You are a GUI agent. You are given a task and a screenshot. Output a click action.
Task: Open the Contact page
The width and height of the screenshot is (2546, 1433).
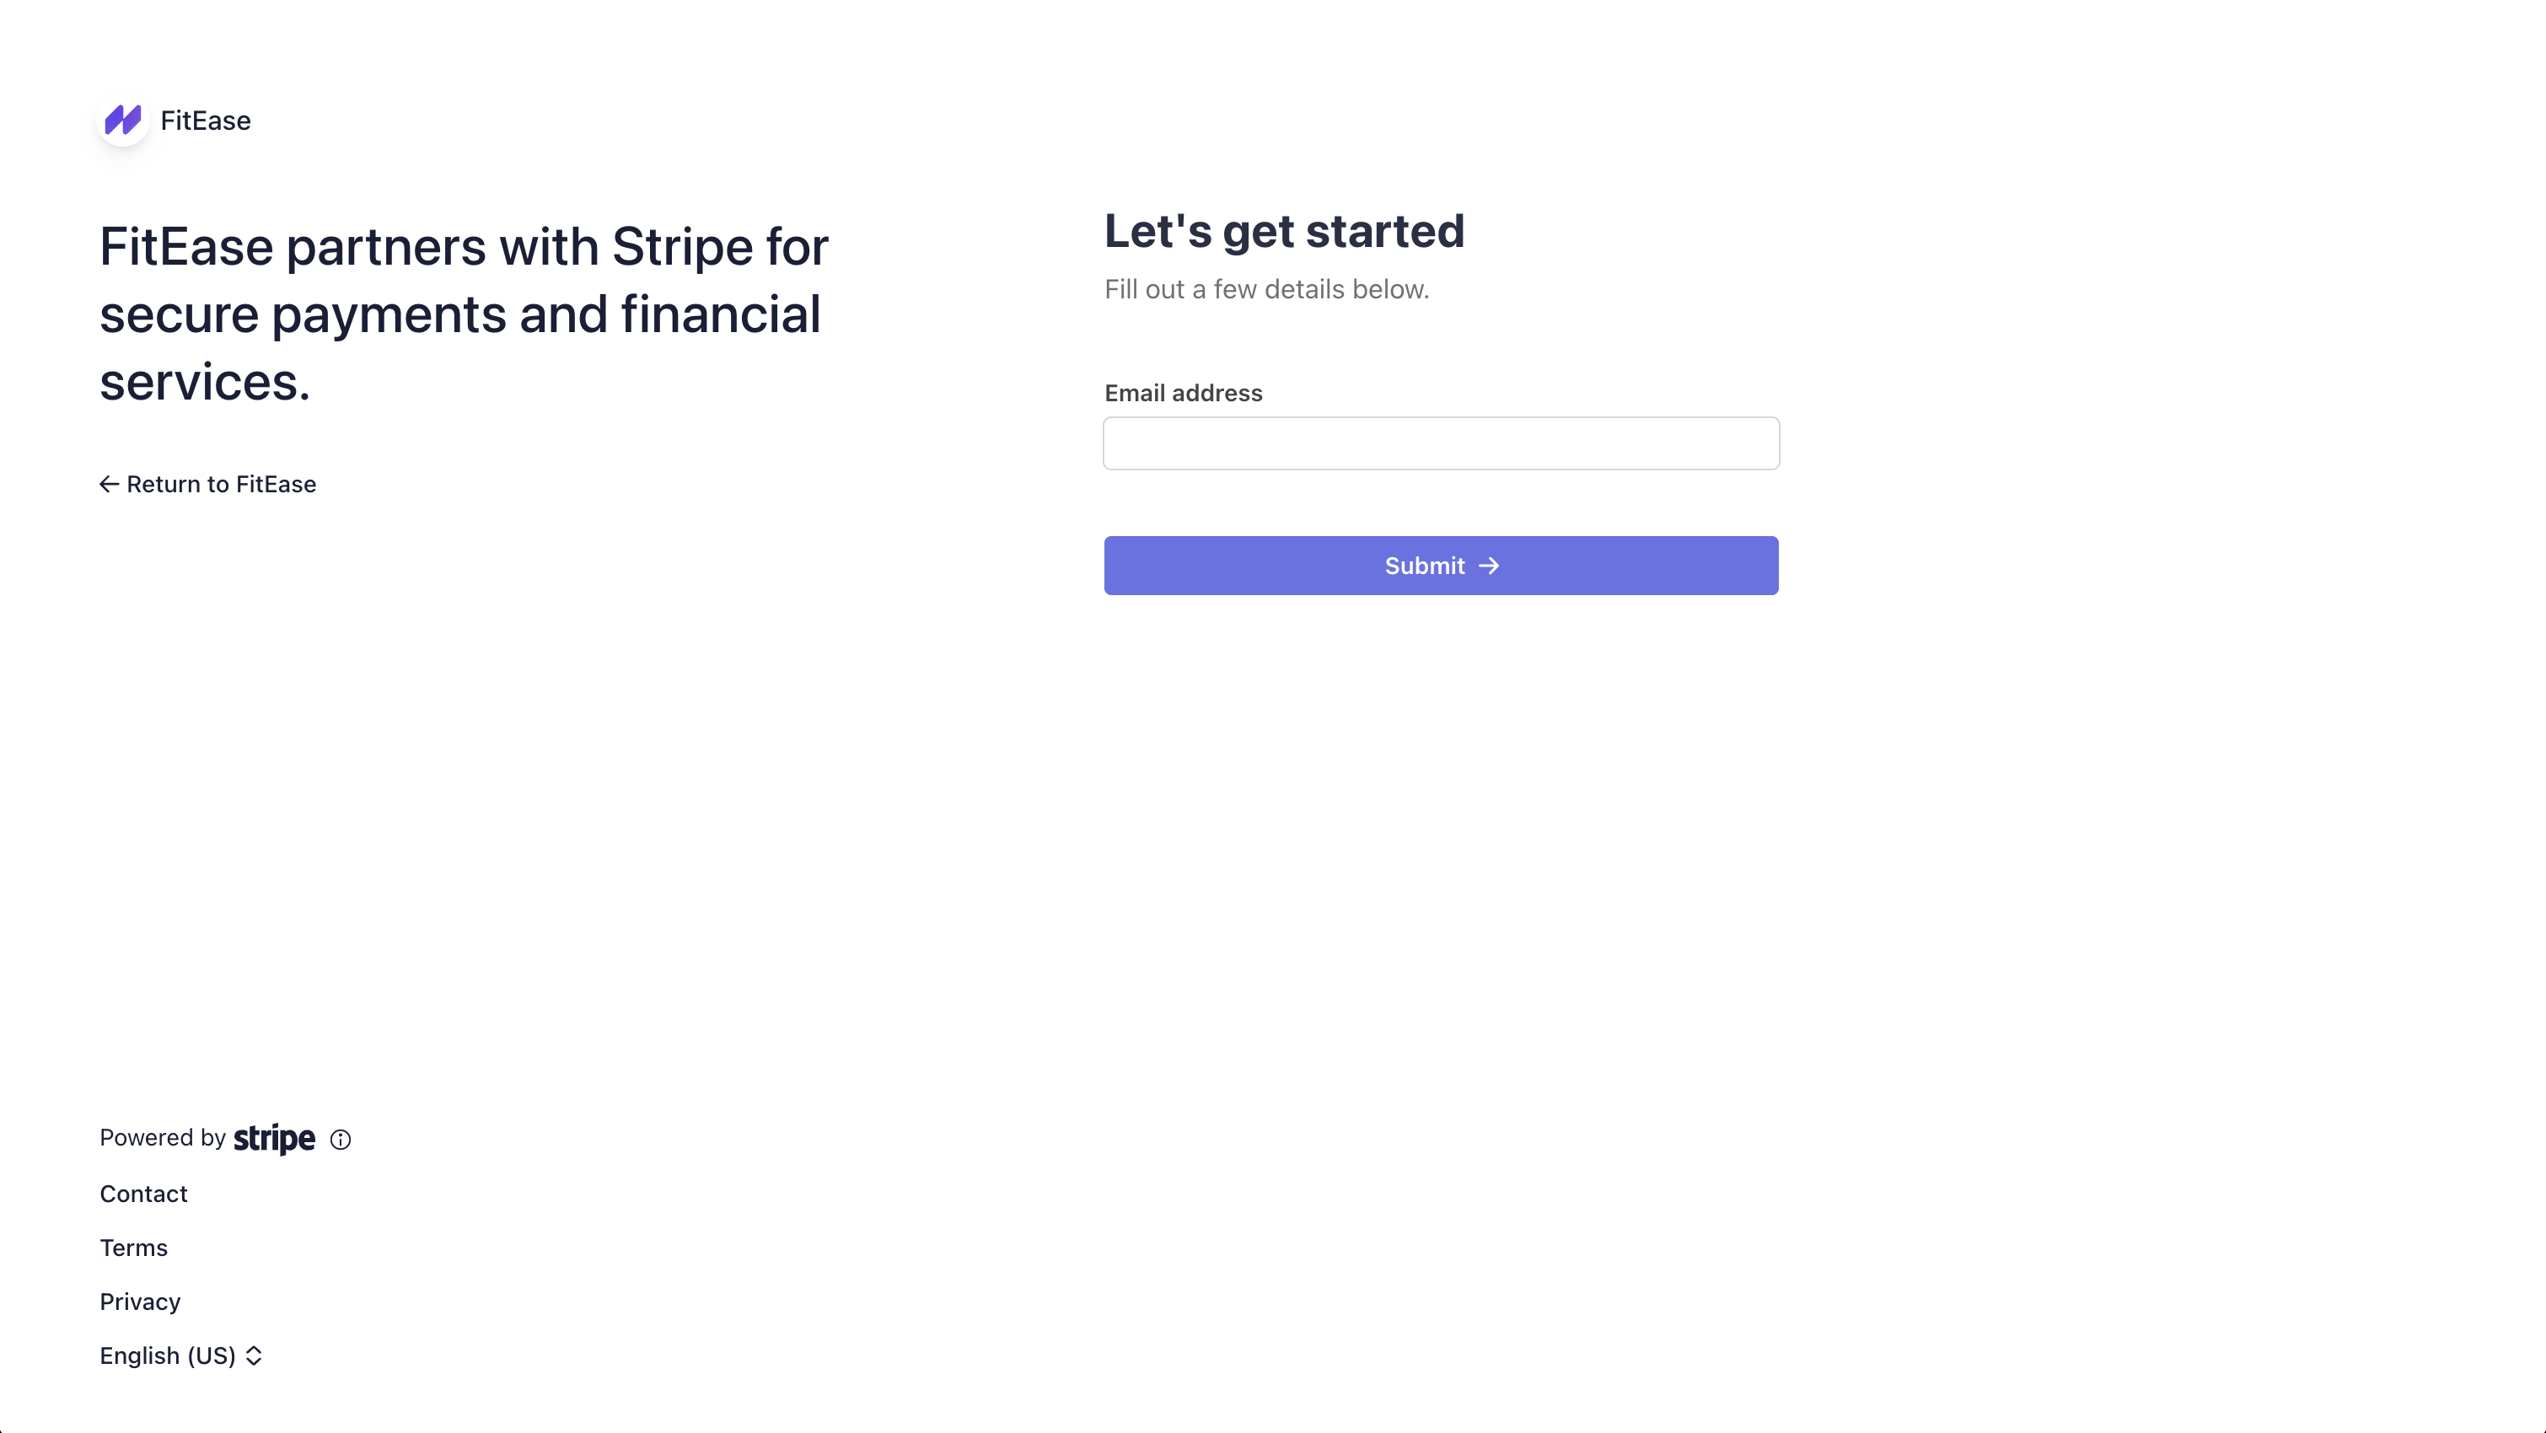pos(143,1194)
